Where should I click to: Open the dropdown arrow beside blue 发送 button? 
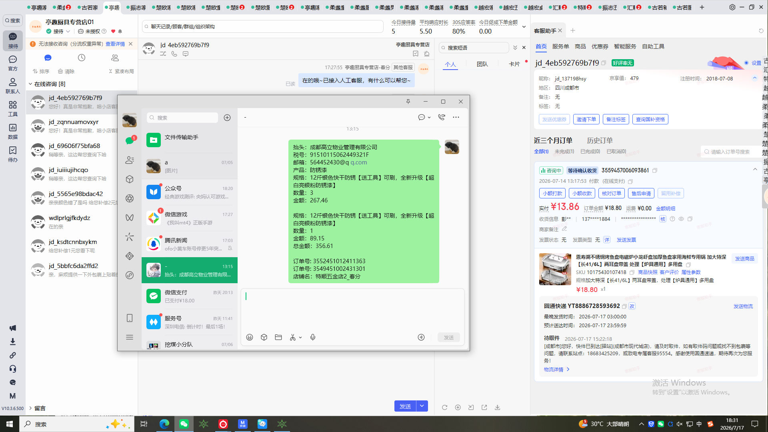[422, 406]
